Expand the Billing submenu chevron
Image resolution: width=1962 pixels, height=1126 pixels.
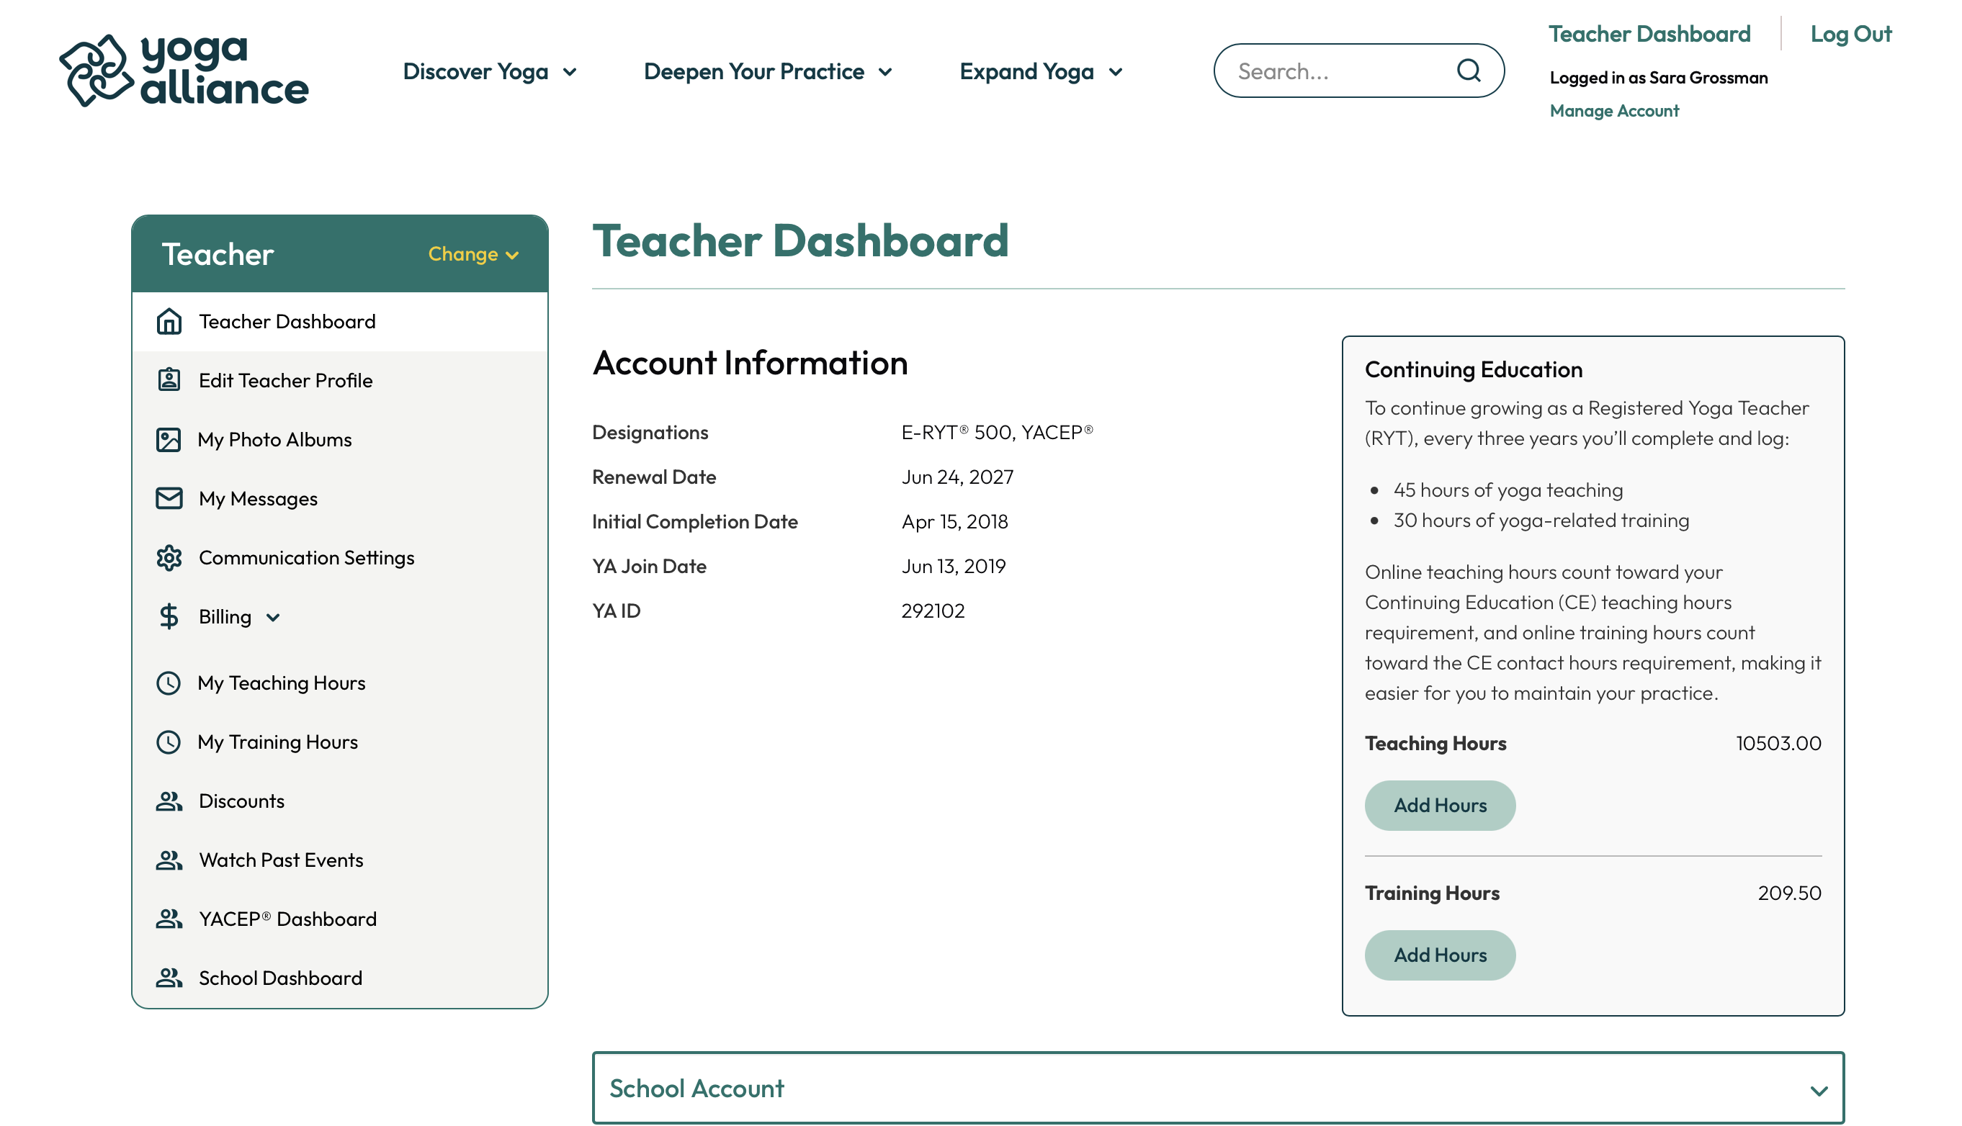click(273, 617)
